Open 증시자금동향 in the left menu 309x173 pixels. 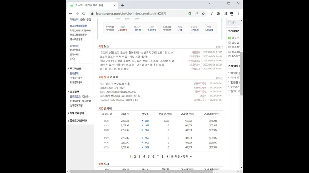click(x=76, y=39)
